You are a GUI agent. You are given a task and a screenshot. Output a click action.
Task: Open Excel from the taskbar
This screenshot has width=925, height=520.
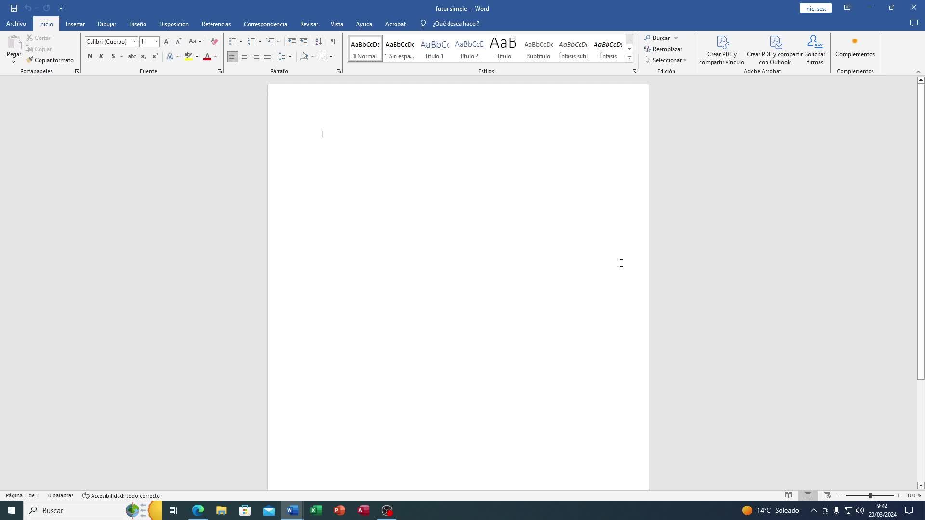[x=316, y=510]
